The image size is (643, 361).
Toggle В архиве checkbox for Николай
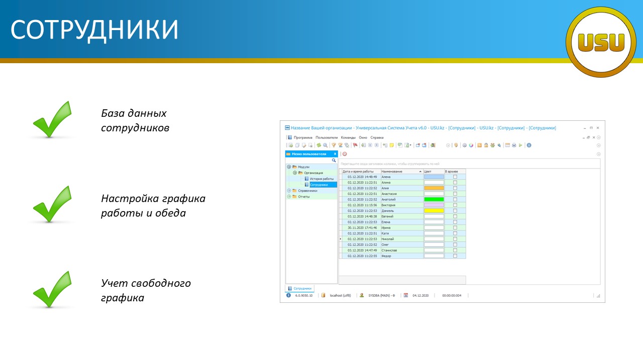click(455, 239)
